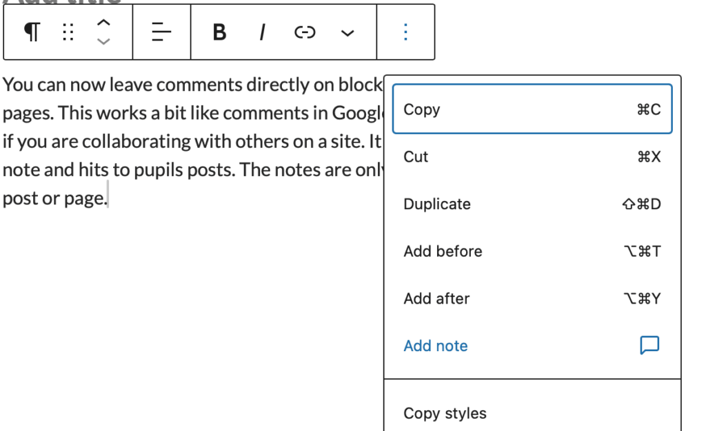Click the drag handle dots icon
The width and height of the screenshot is (706, 431).
[68, 32]
